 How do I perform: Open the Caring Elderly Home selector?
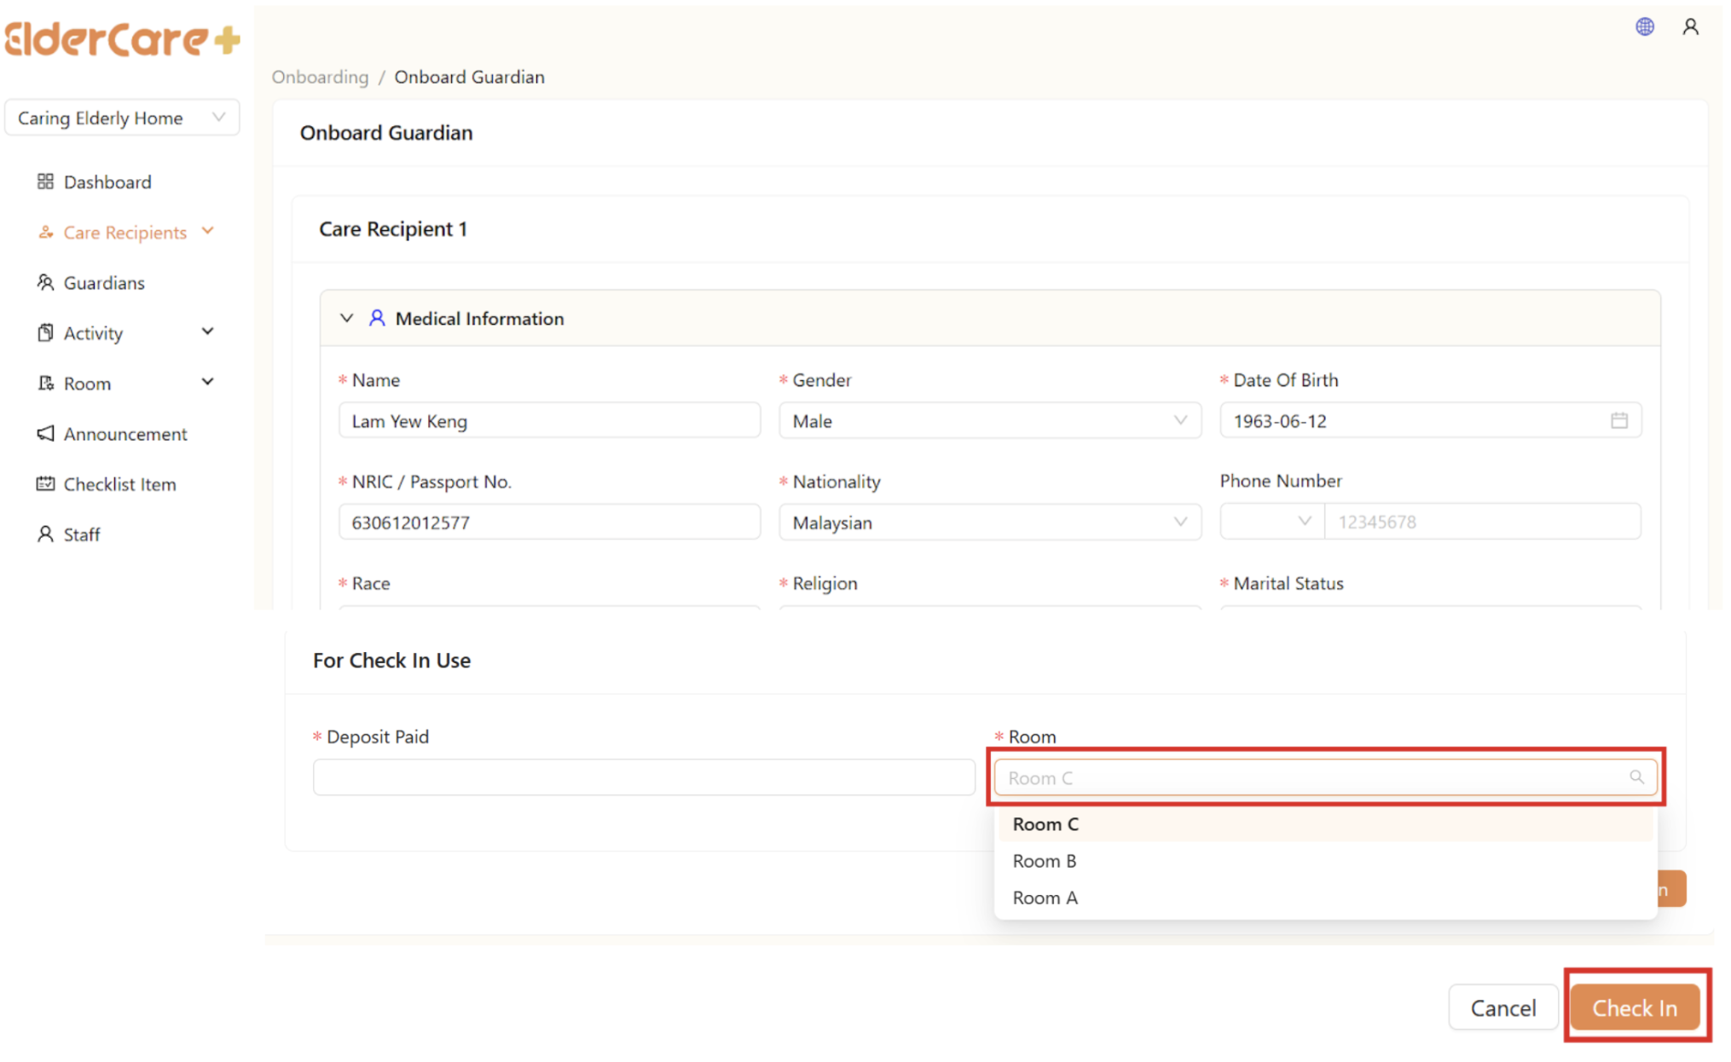[121, 118]
